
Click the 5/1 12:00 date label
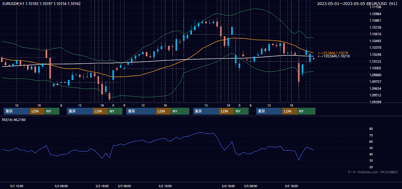point(17,186)
